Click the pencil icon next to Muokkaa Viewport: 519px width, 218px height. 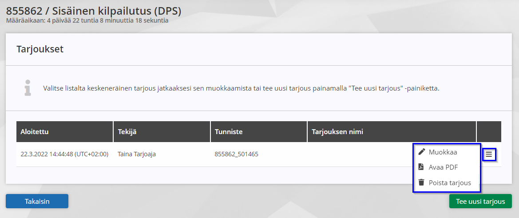coord(421,152)
